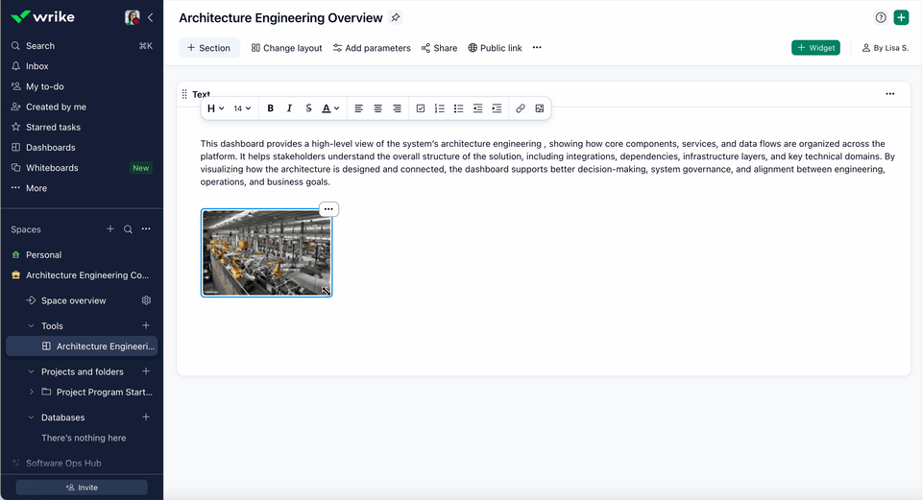Click the Wrike logo
This screenshot has height=500, width=922.
click(43, 17)
